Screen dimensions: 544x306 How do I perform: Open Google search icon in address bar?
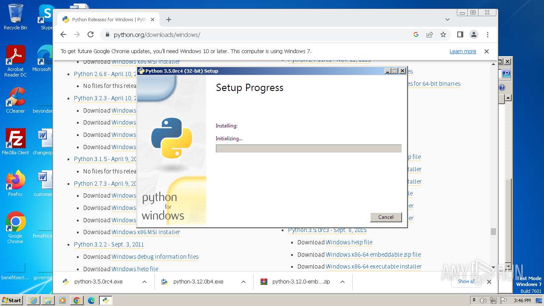tap(416, 34)
